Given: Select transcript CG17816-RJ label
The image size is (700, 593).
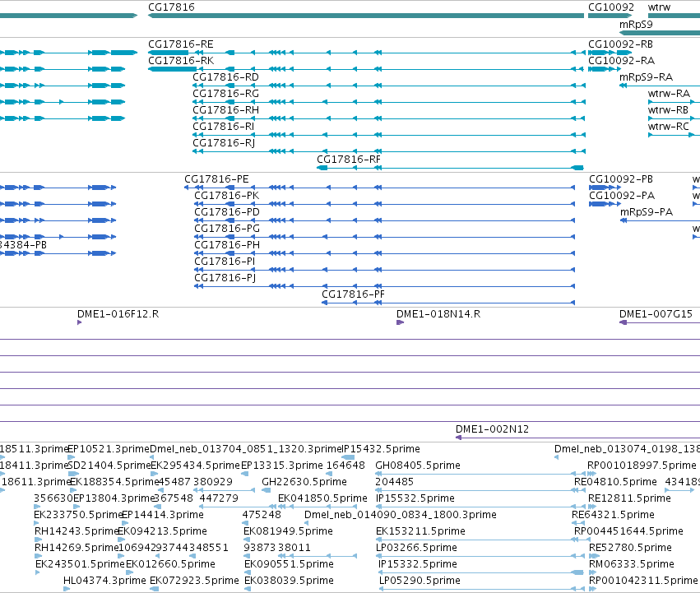Looking at the screenshot, I should pos(224,143).
